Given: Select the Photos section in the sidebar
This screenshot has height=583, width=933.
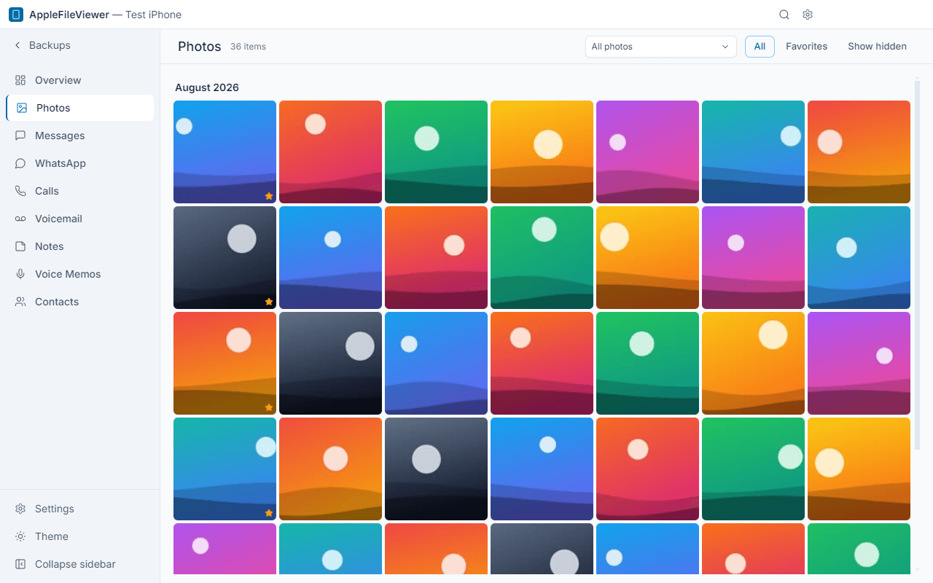Looking at the screenshot, I should (x=80, y=108).
